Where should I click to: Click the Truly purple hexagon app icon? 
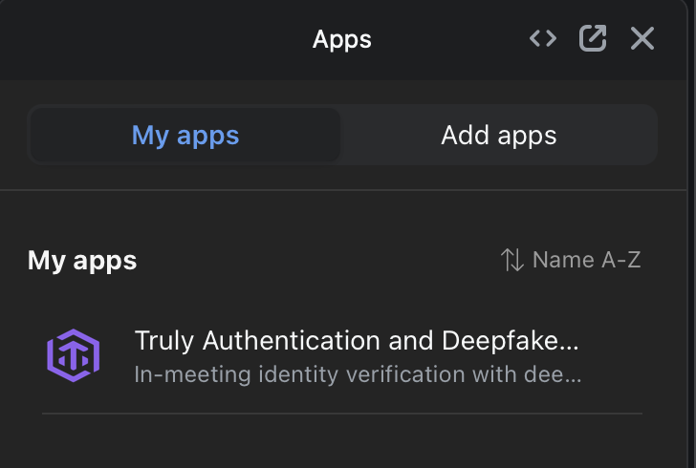(74, 355)
